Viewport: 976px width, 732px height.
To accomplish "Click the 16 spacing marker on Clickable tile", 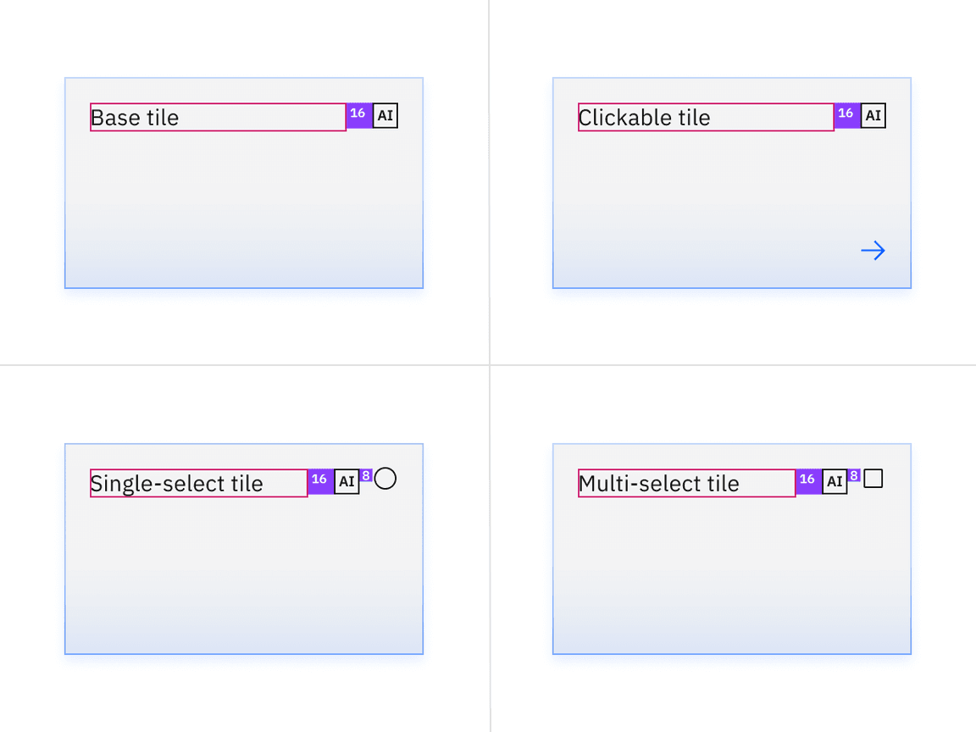I will coord(847,116).
